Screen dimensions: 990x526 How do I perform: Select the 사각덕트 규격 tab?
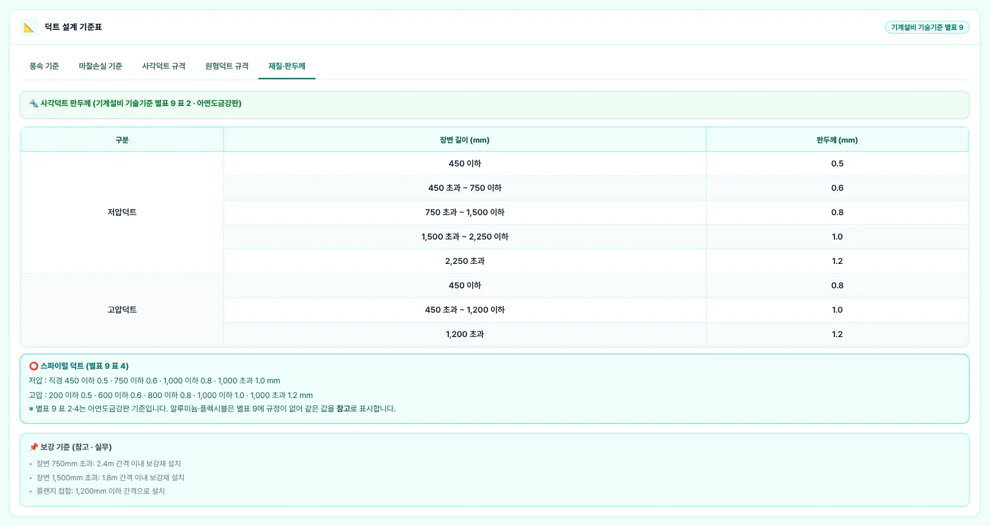click(x=163, y=66)
